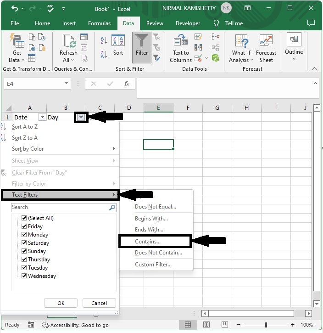Uncheck the Saturday checkbox

pos(24,243)
